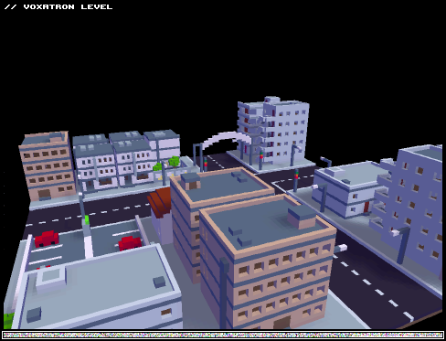Click the green light on parking lot pole
Image resolution: width=446 pixels, height=341 pixels.
[87, 219]
